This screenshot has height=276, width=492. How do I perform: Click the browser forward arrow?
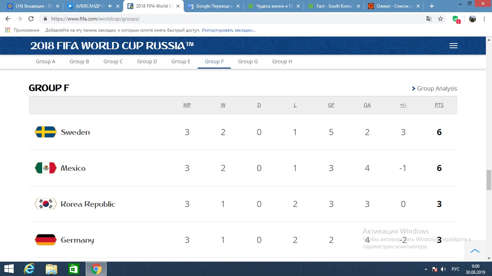click(19, 19)
